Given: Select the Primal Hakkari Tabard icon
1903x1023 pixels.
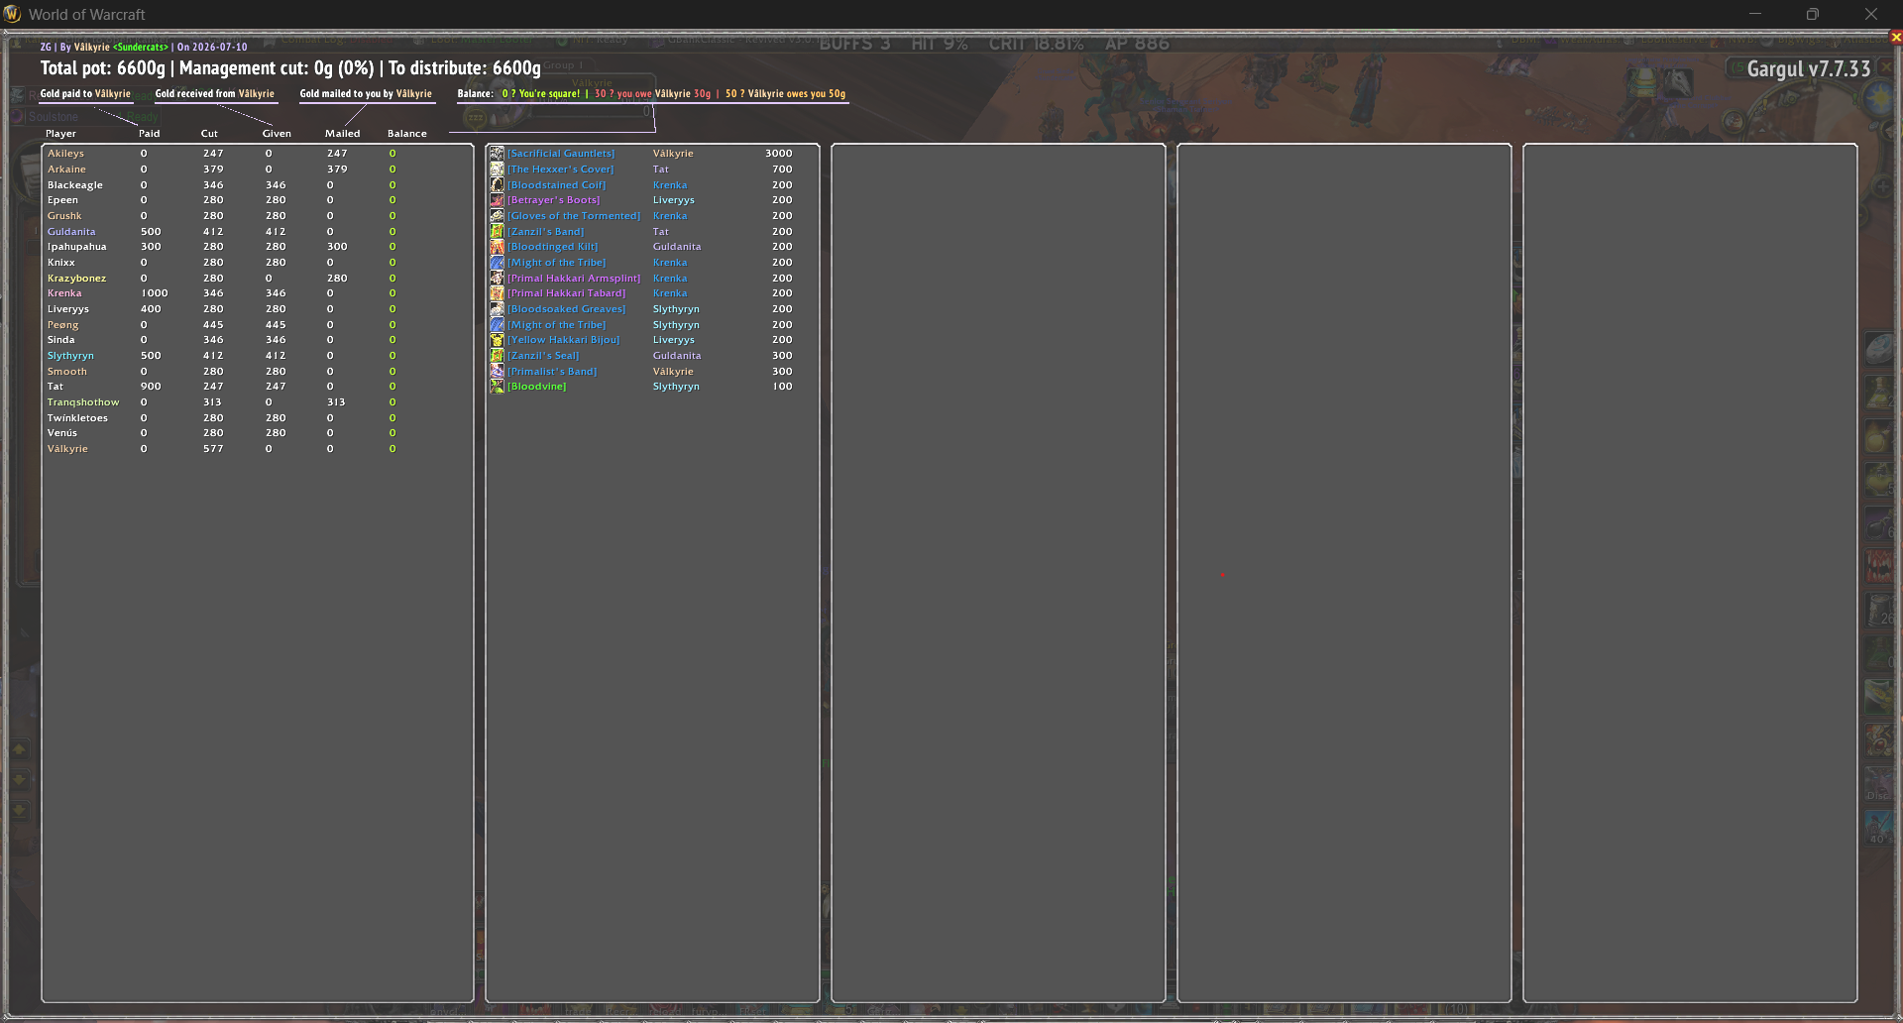Looking at the screenshot, I should tap(498, 293).
